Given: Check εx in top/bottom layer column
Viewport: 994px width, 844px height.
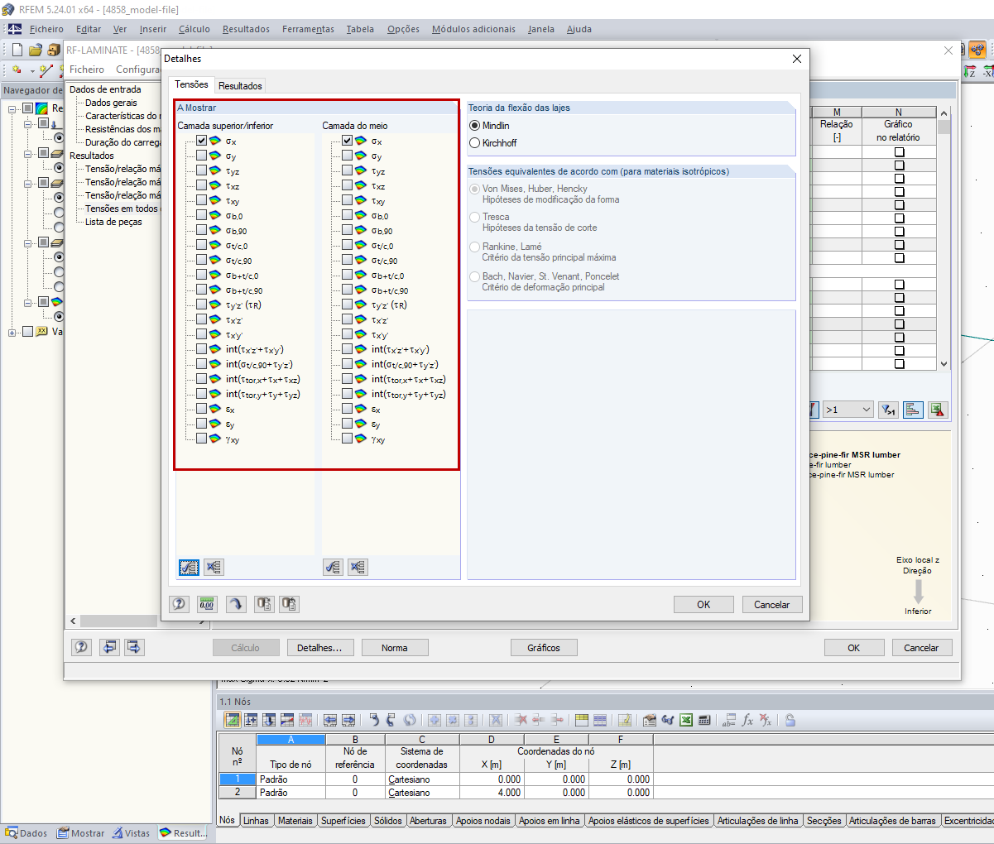Looking at the screenshot, I should coord(202,410).
